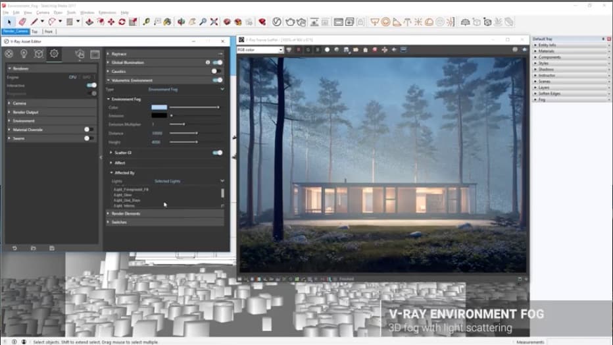The width and height of the screenshot is (613, 345).
Task: Expand Camera section
Action: (51, 103)
